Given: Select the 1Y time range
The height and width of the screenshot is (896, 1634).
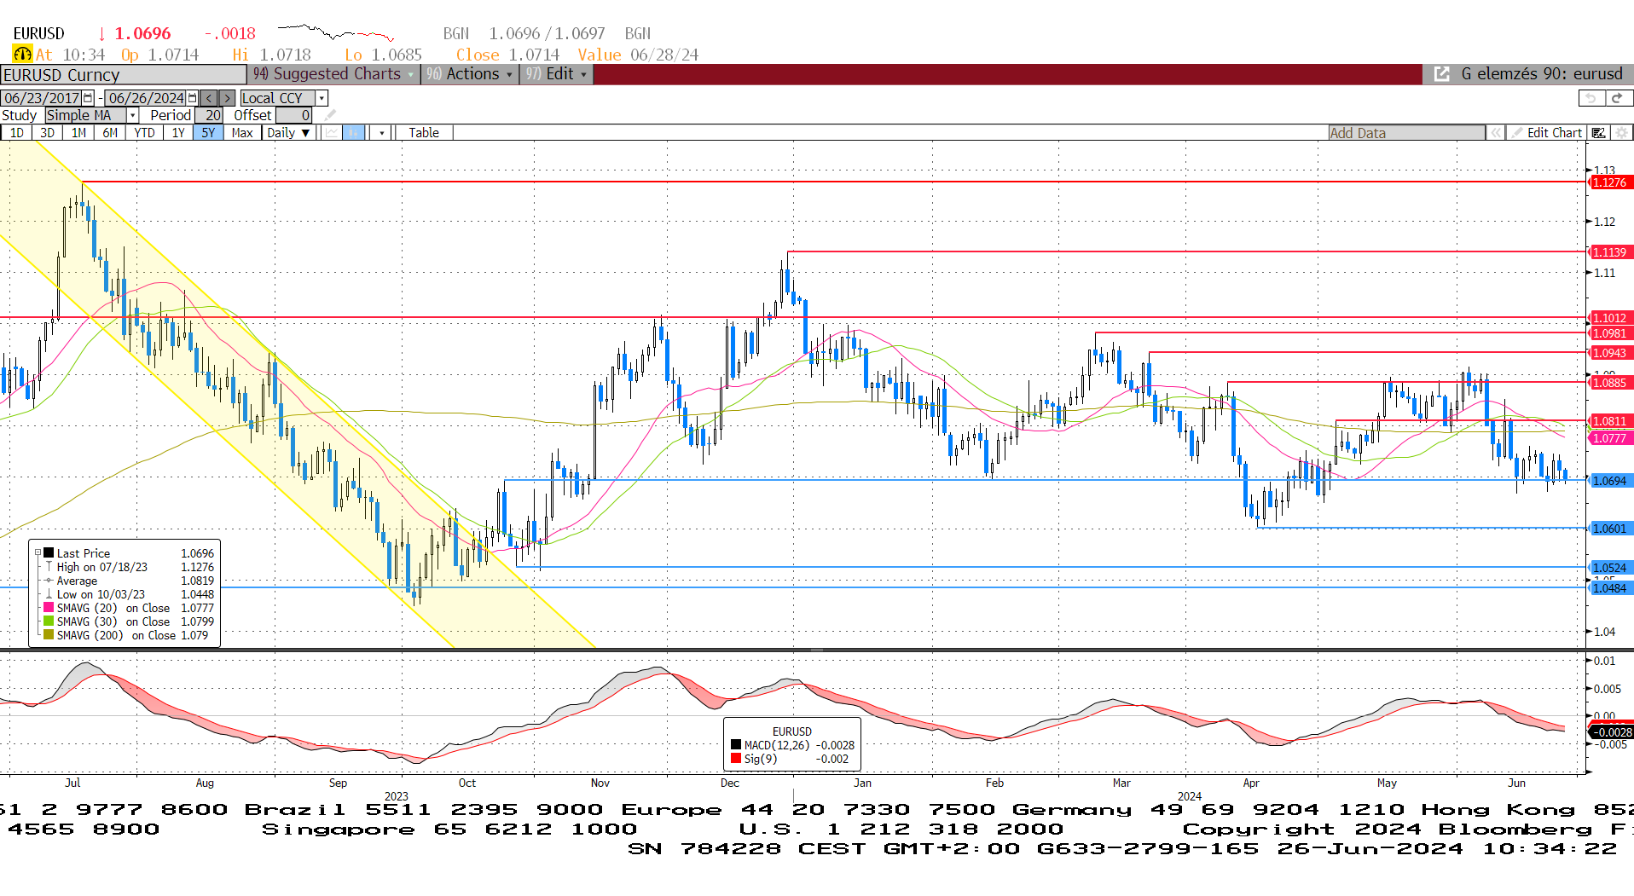Looking at the screenshot, I should point(178,133).
